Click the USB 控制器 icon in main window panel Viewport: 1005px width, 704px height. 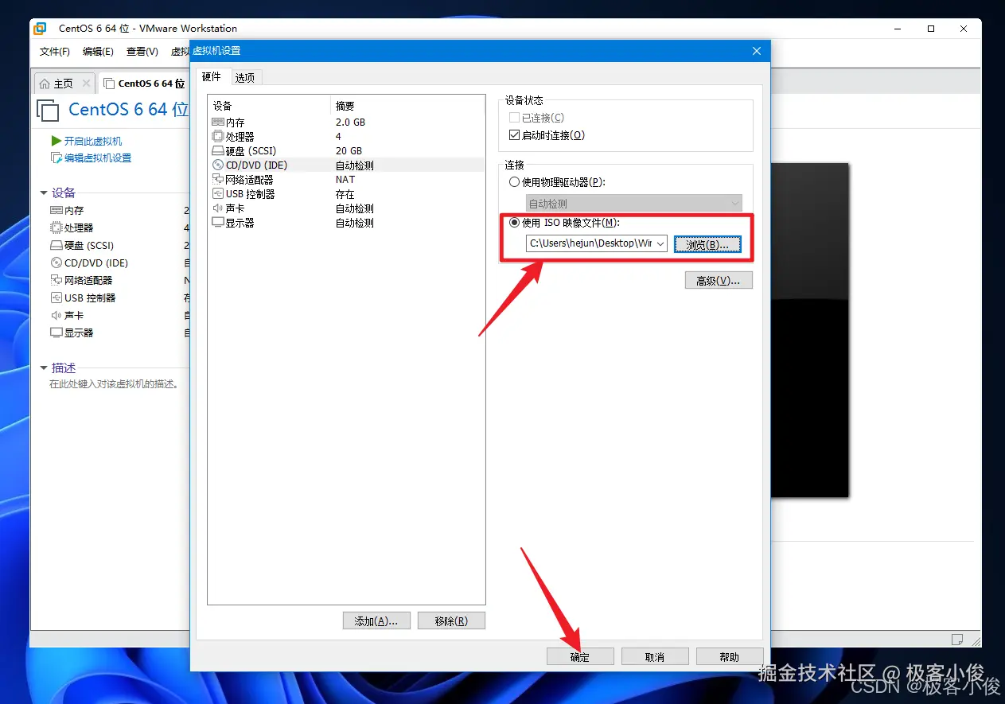pyautogui.click(x=56, y=298)
